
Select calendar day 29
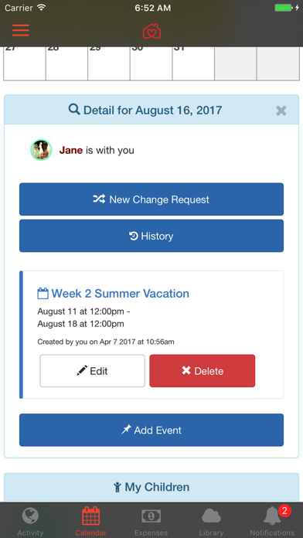(x=109, y=63)
